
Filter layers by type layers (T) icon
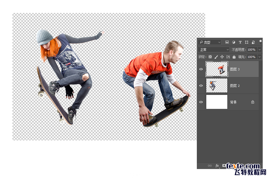point(240,42)
